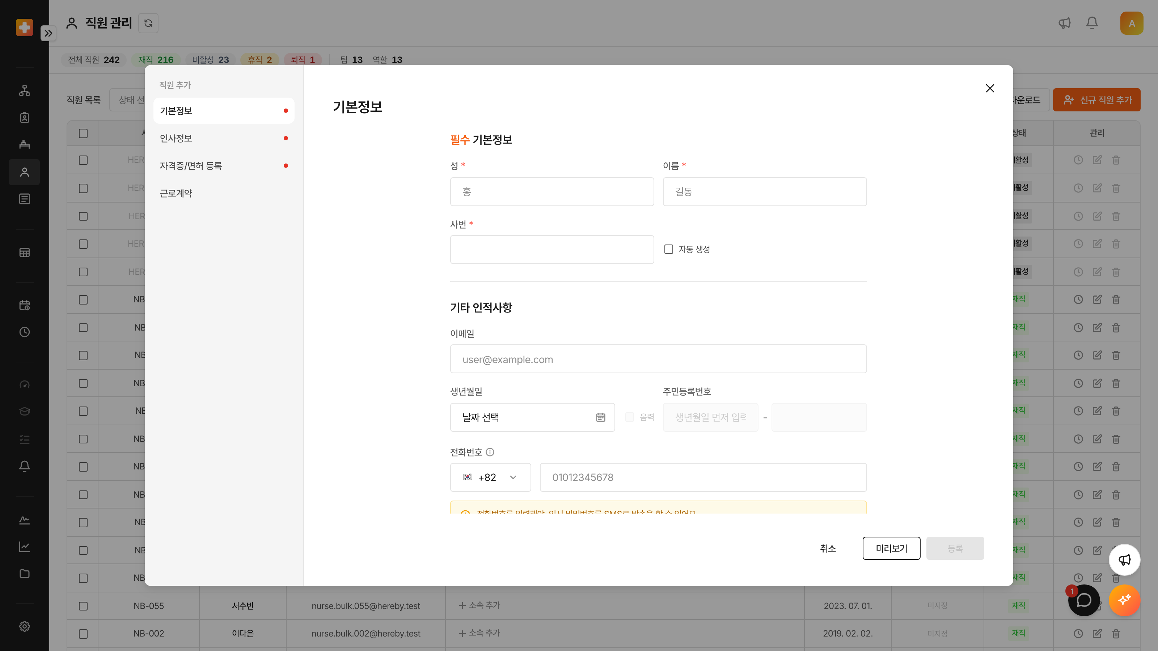Image resolution: width=1158 pixels, height=651 pixels.
Task: Click the 신규 직원 추가 button
Action: click(x=1096, y=100)
